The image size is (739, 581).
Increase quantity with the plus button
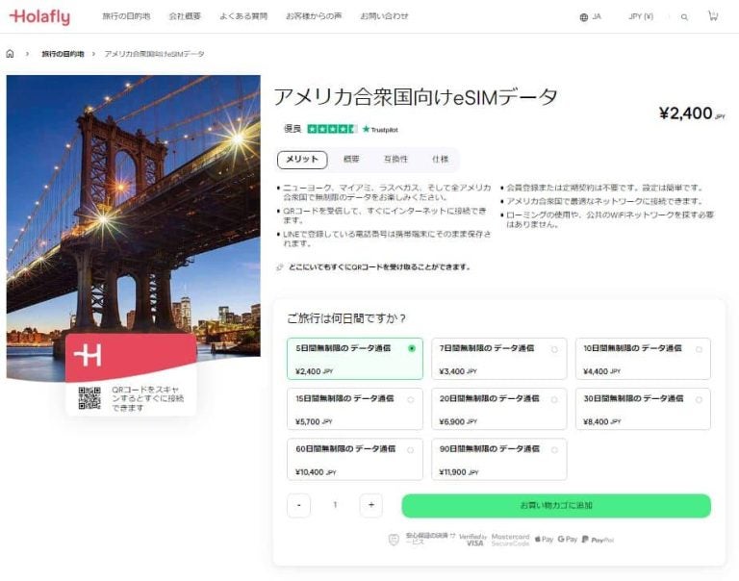coord(370,505)
